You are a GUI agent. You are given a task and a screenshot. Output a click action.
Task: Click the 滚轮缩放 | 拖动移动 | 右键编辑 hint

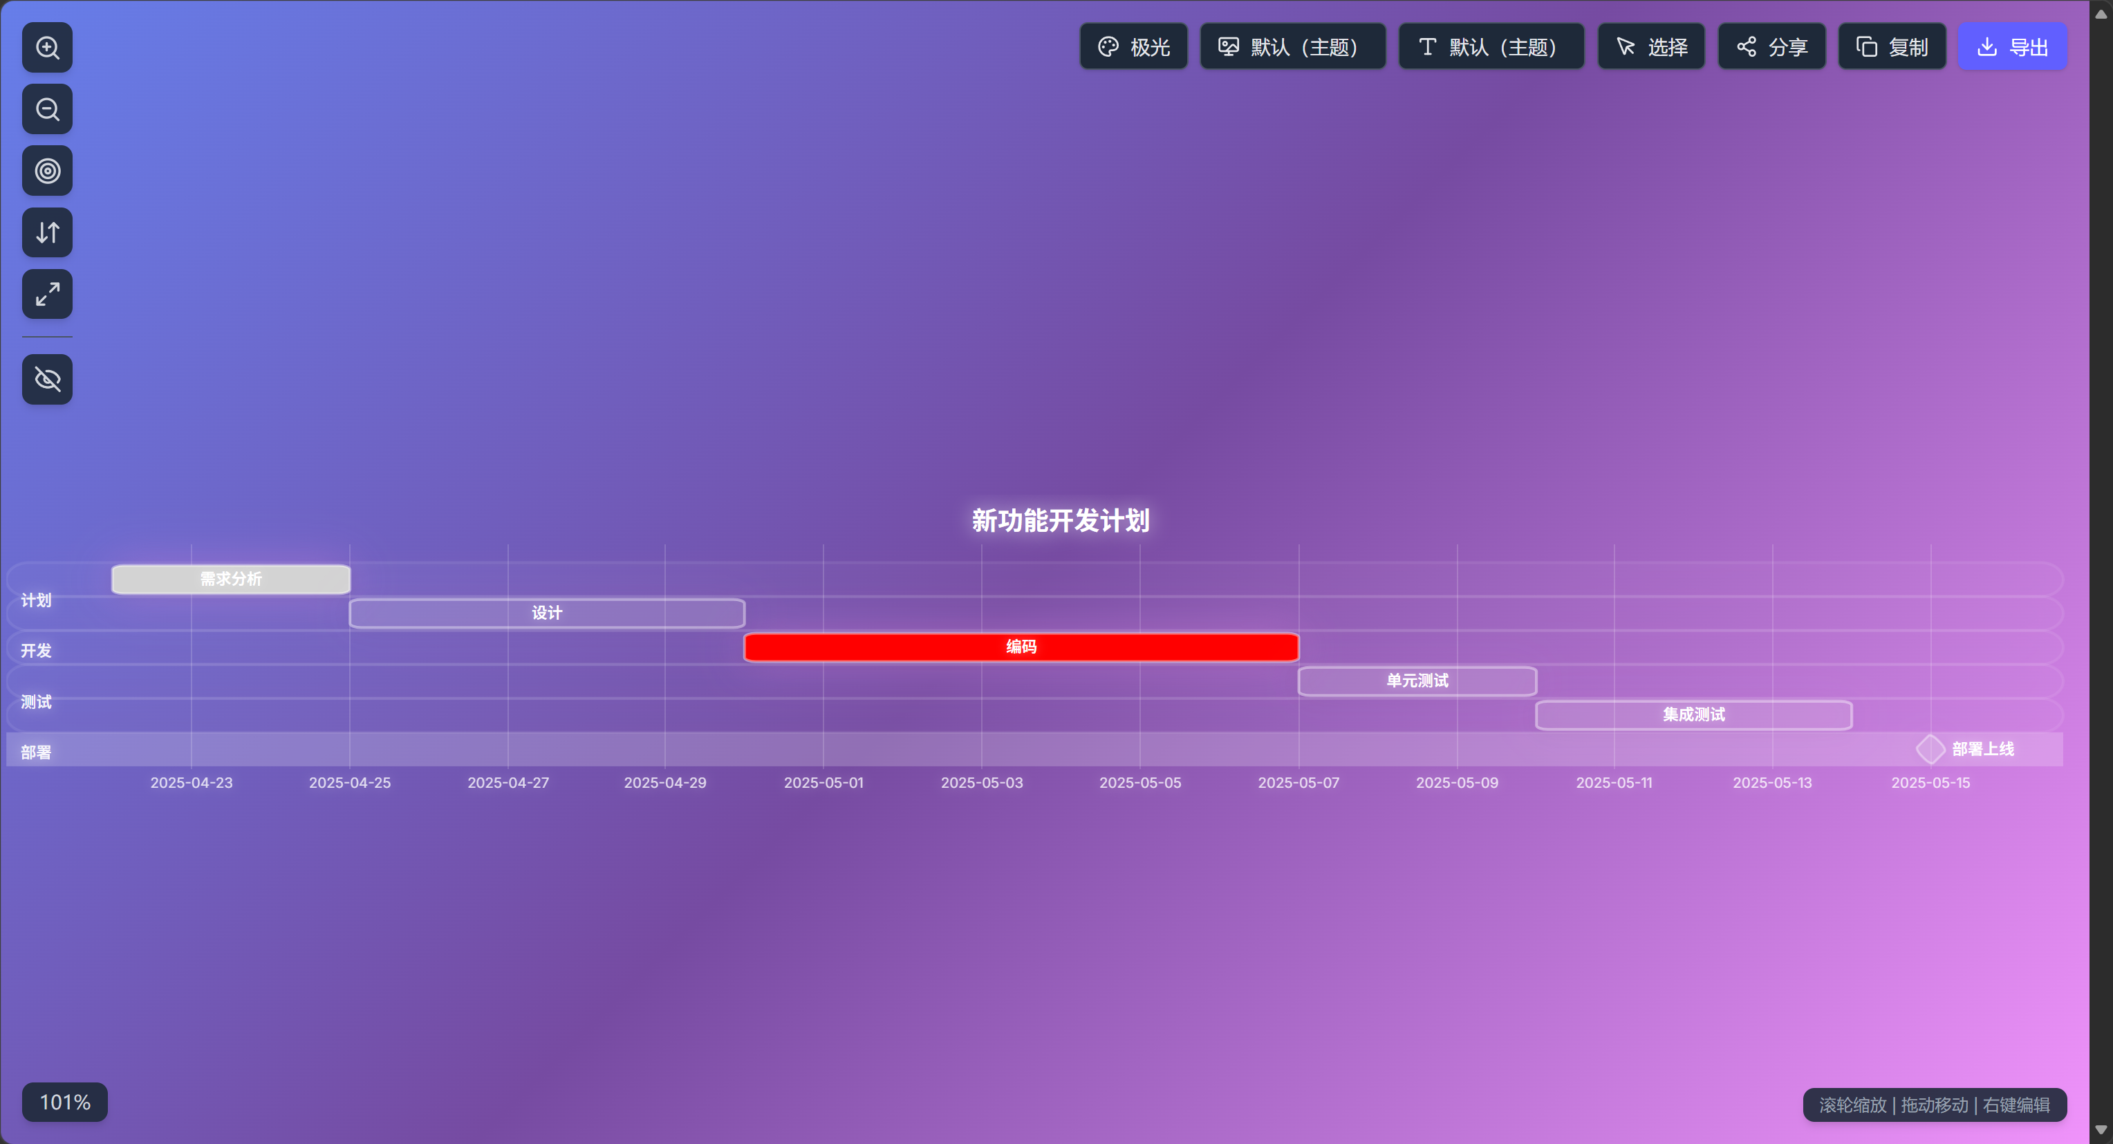coord(1934,1105)
